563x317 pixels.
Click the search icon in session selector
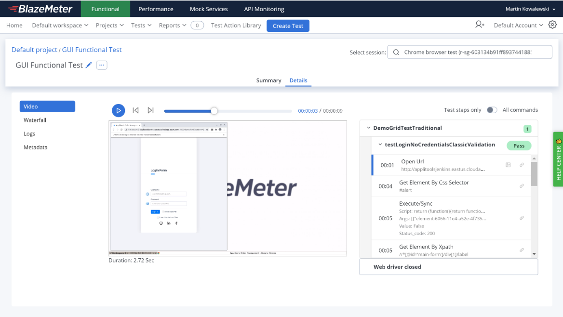[396, 52]
